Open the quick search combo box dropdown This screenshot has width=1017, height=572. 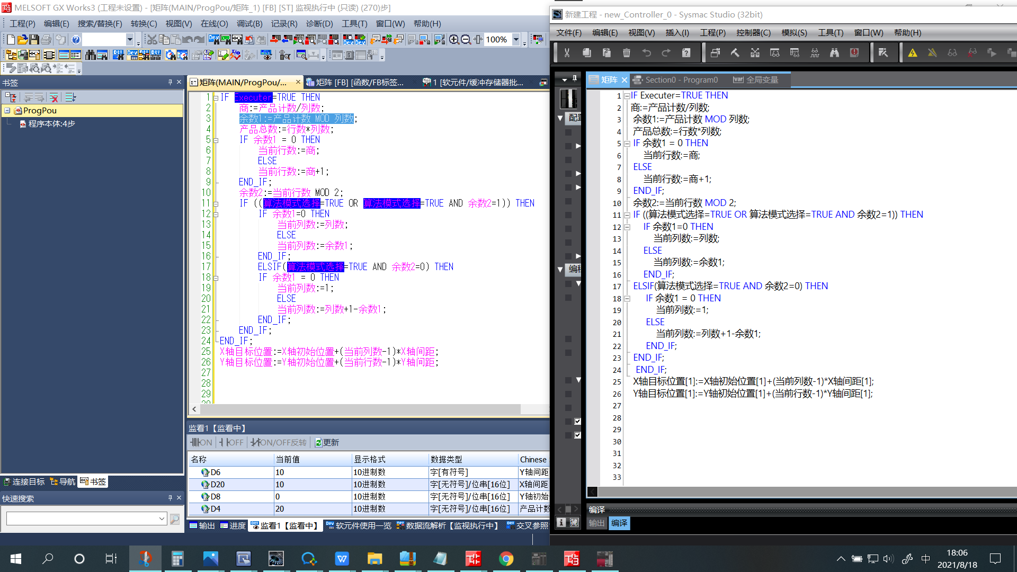(x=162, y=519)
